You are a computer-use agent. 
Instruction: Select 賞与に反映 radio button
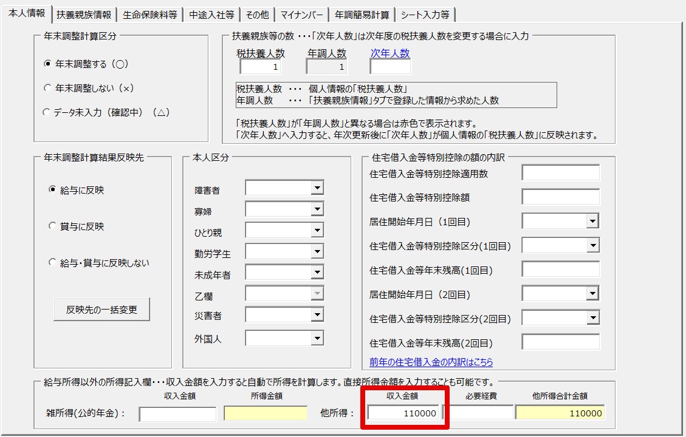pyautogui.click(x=52, y=226)
